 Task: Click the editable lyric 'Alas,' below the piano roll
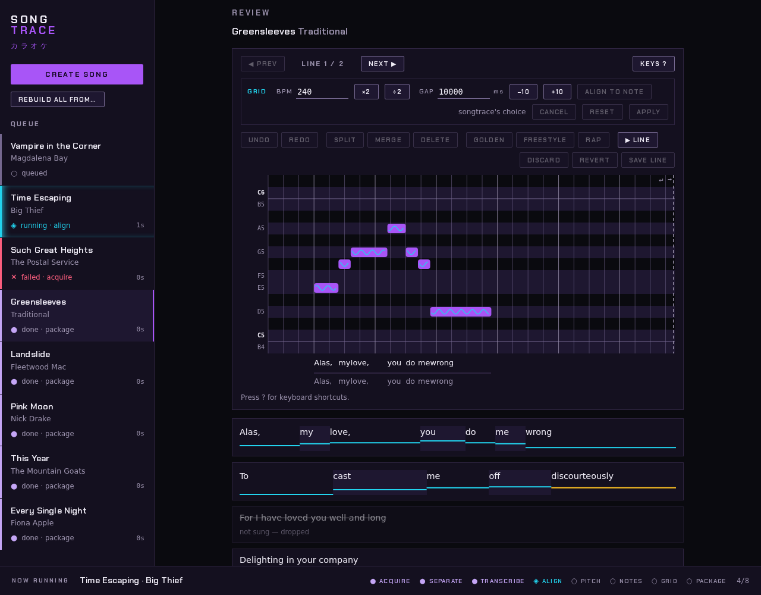[323, 363]
